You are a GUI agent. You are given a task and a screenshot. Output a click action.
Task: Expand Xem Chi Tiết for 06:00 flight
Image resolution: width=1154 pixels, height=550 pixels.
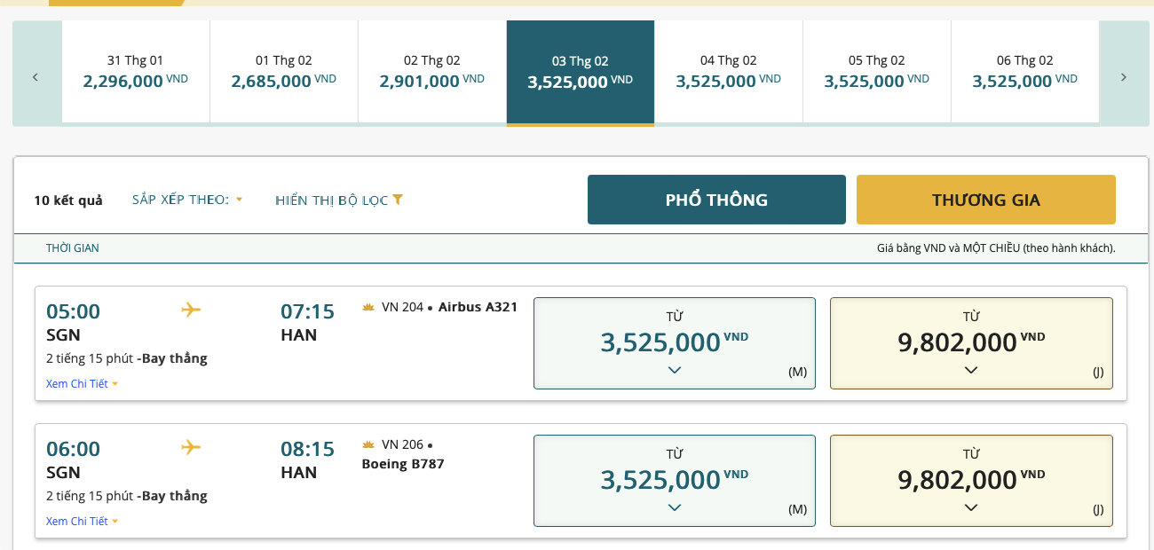[82, 522]
